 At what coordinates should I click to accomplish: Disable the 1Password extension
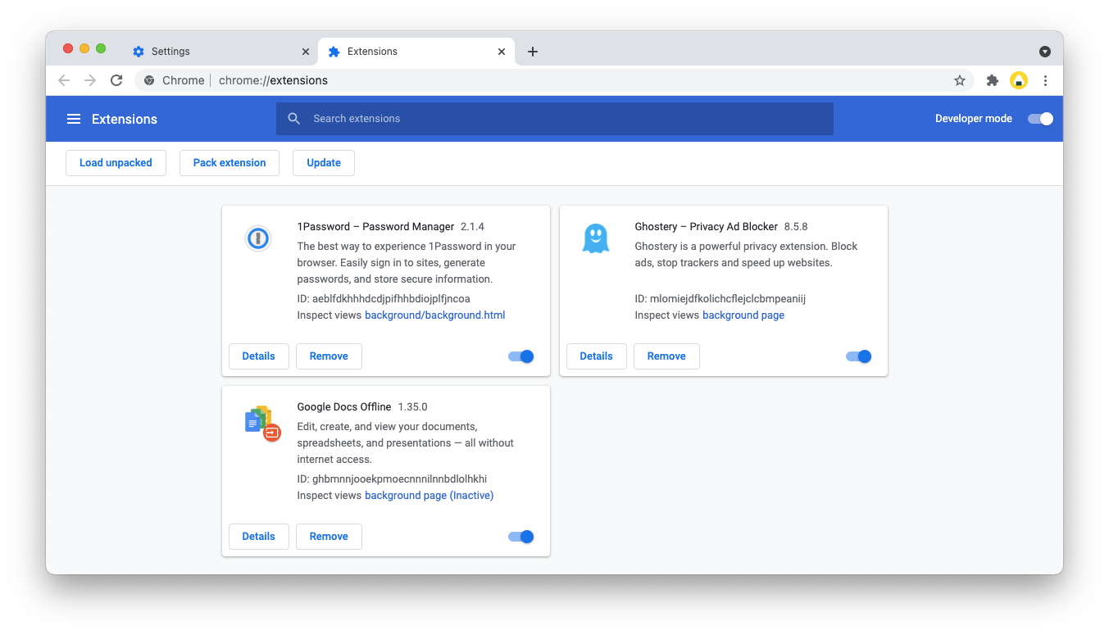coord(521,356)
